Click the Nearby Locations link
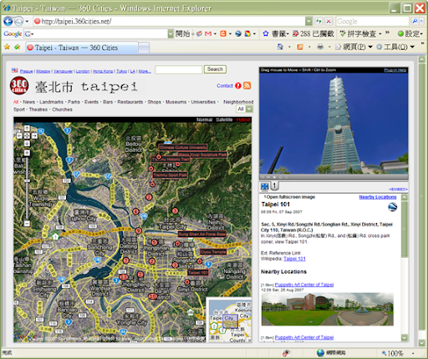Screen dimensions: 428x359 [x=378, y=197]
